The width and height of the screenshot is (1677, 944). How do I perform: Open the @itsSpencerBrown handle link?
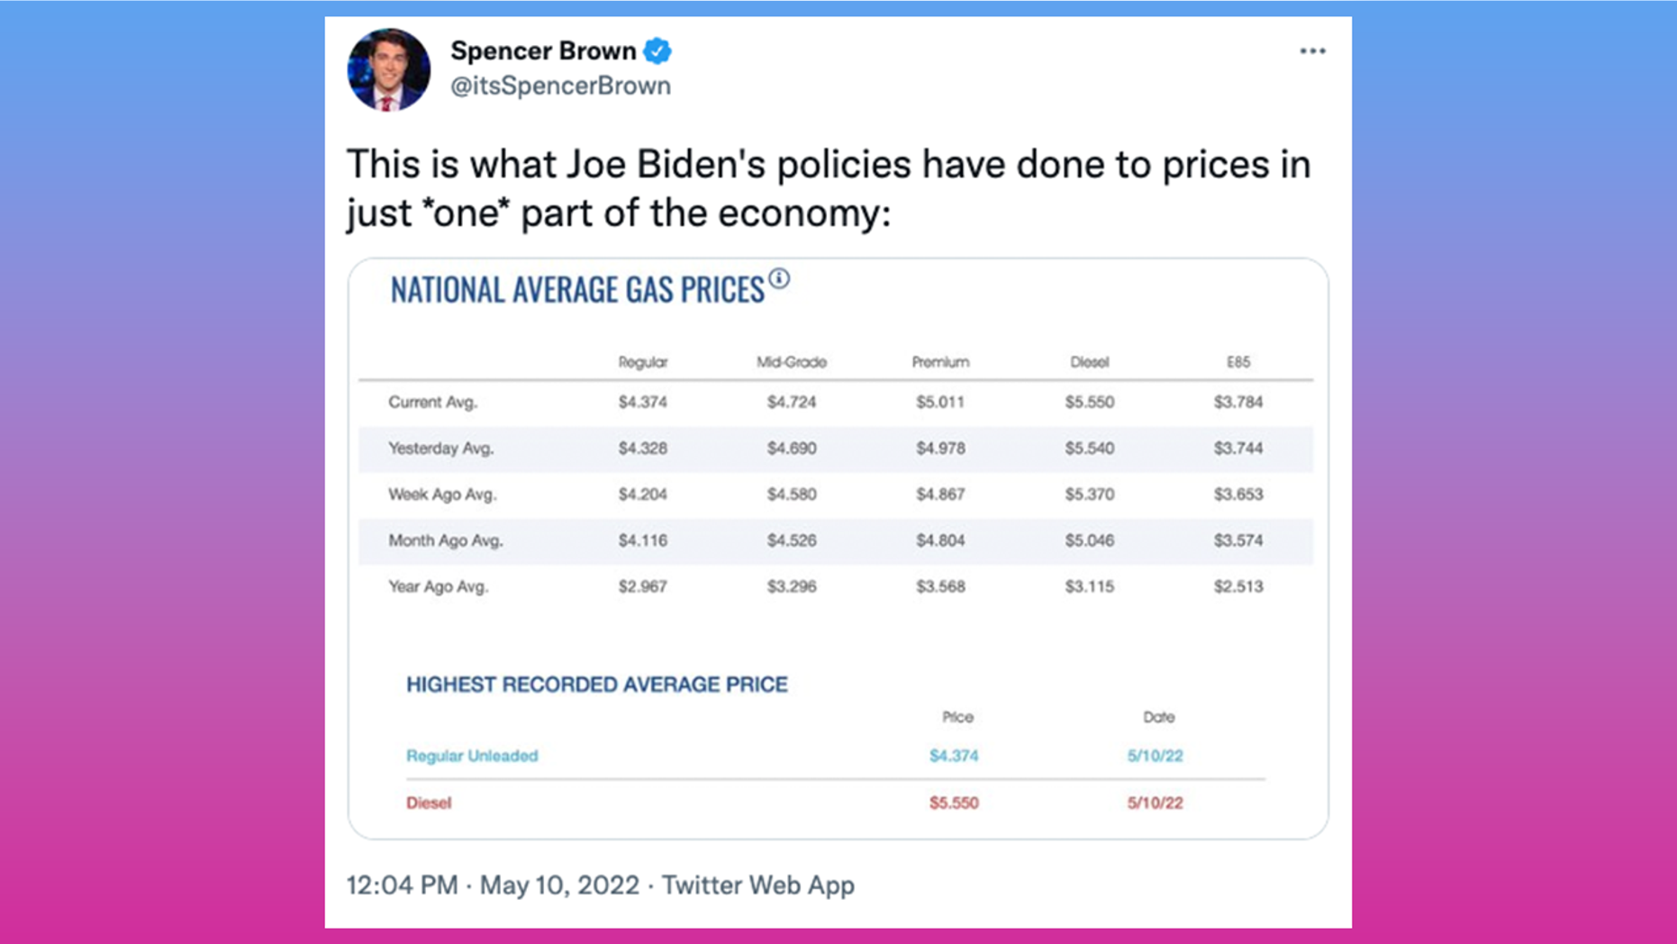pos(560,86)
